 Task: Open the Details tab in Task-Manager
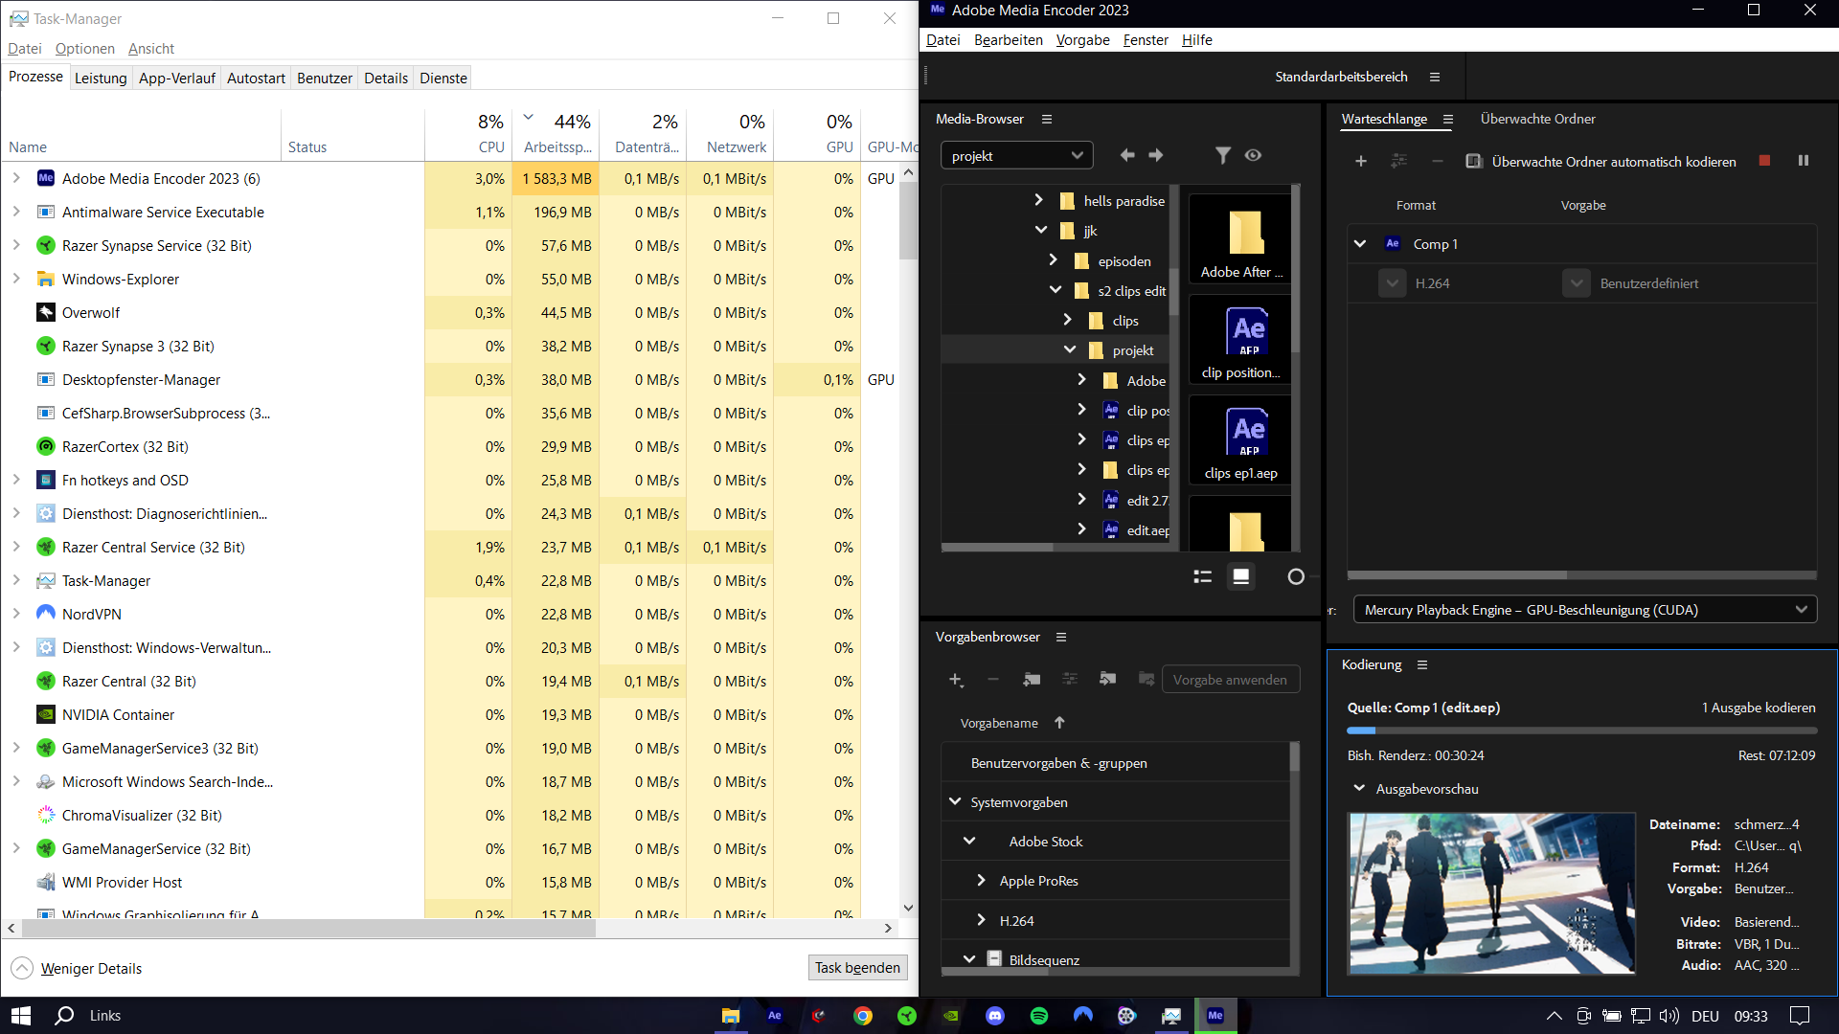[386, 79]
